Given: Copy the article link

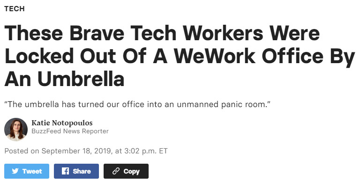Looking at the screenshot, I should 126,171.
